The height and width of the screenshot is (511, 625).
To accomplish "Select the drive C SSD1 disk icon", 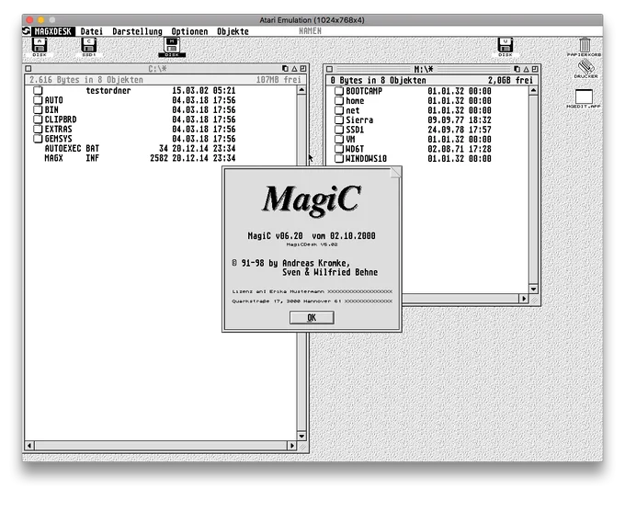I will click(x=88, y=45).
